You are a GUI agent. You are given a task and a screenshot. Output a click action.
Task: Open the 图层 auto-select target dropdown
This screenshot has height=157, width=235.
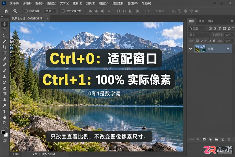pyautogui.click(x=50, y=11)
